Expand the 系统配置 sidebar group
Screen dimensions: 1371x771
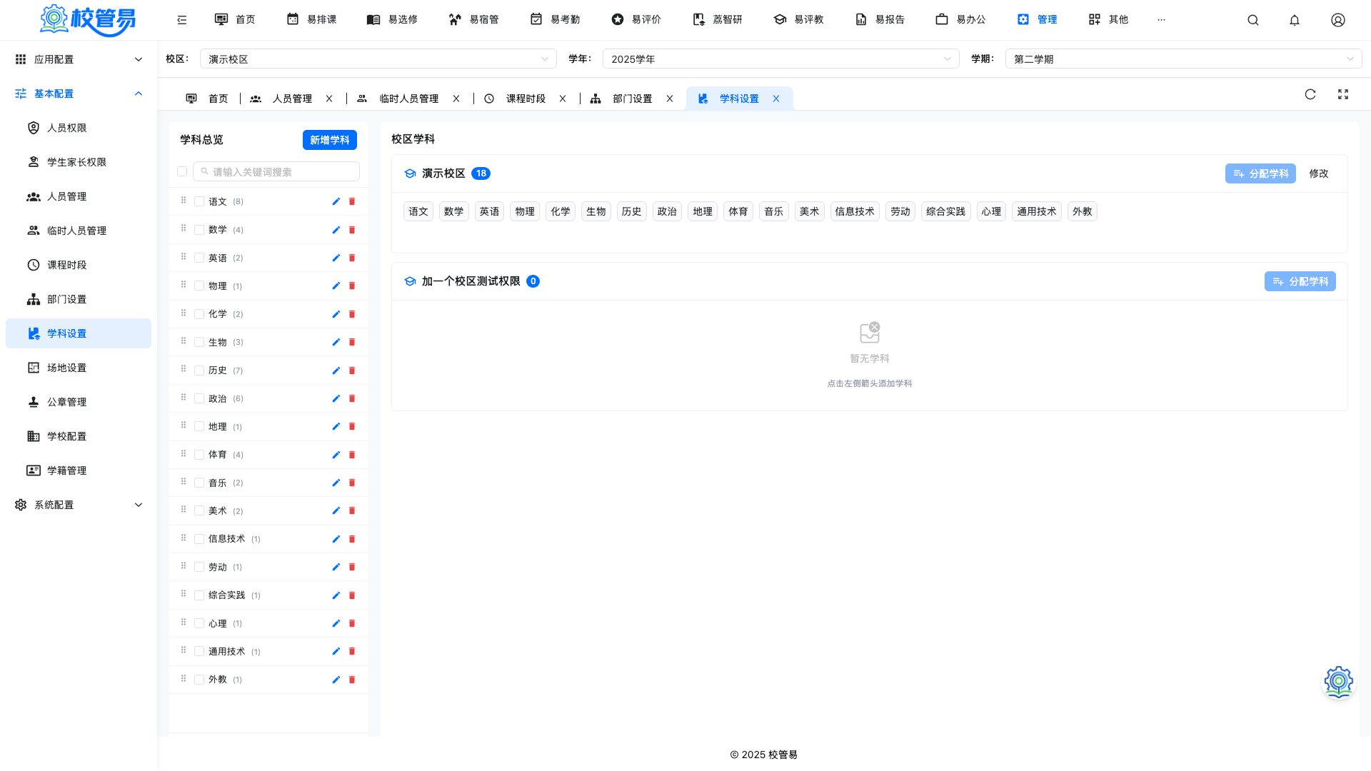(79, 505)
